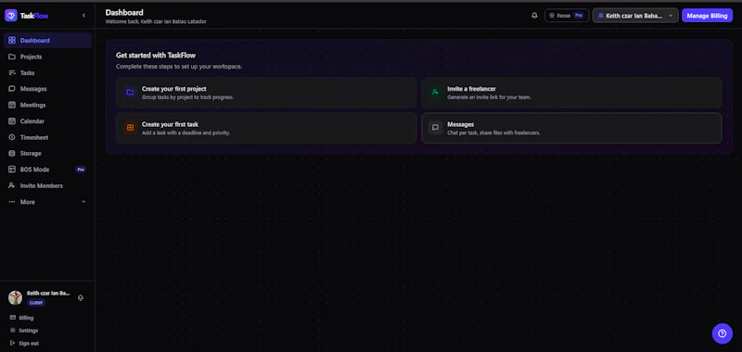Click the green person icon on Invite card

[435, 93]
